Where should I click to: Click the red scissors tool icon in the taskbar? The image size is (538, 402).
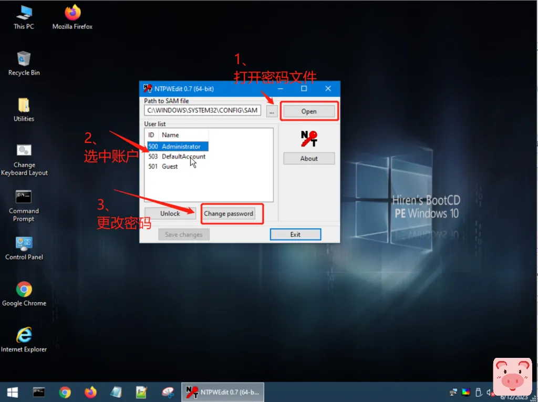tap(168, 392)
